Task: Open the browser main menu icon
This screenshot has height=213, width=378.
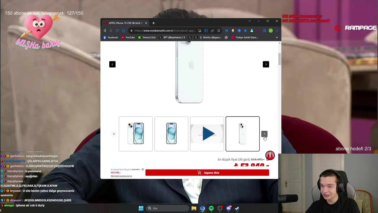Action: (277, 30)
